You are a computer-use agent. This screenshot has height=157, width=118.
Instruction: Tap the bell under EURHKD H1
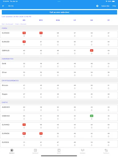click(75, 128)
